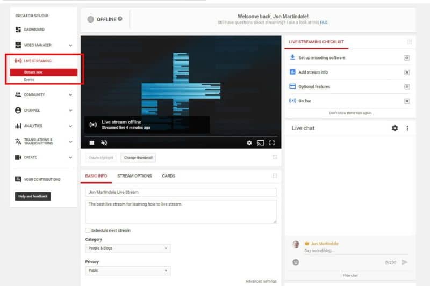Unmute the player with the speaker icon

(104, 143)
